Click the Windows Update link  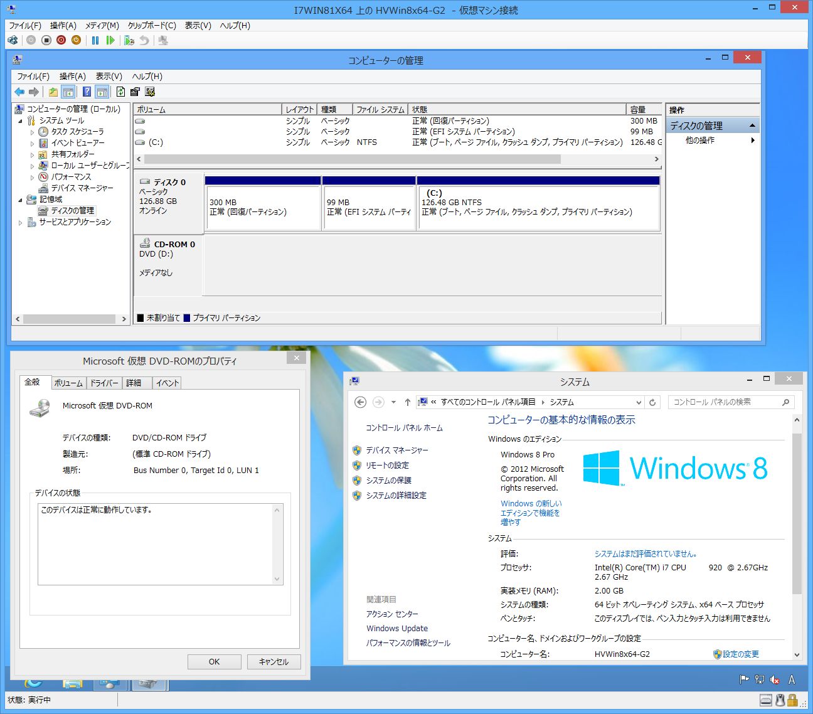[x=397, y=629]
